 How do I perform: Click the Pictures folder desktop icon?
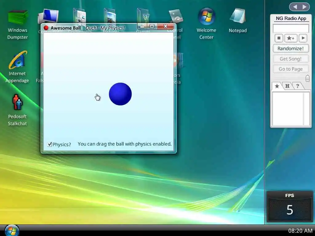point(110,15)
